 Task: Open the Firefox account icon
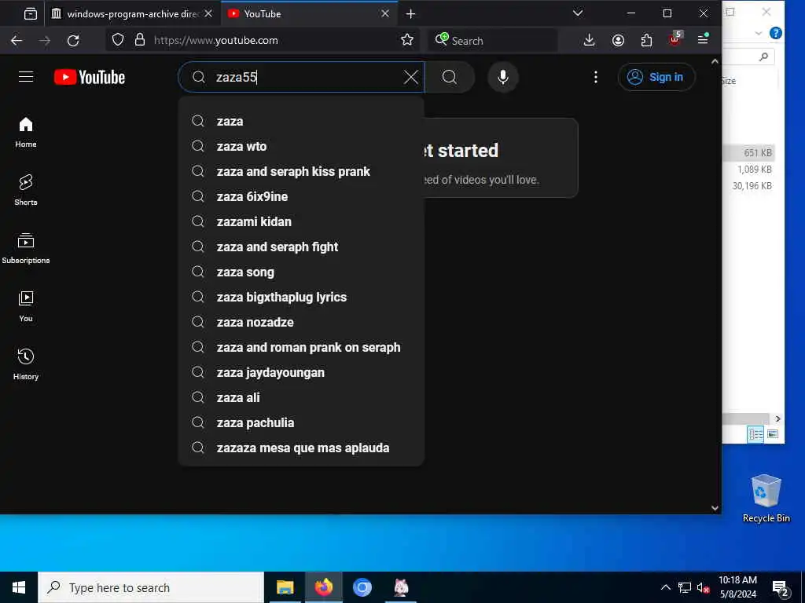(618, 40)
